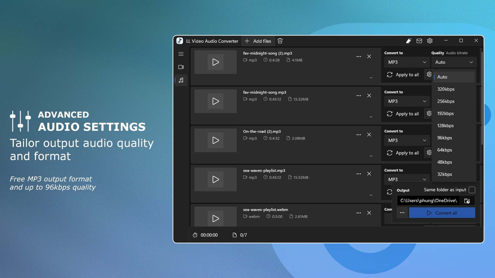This screenshot has width=495, height=278.
Task: Open more options for sea-waves-playlist.webm
Action: (359, 213)
